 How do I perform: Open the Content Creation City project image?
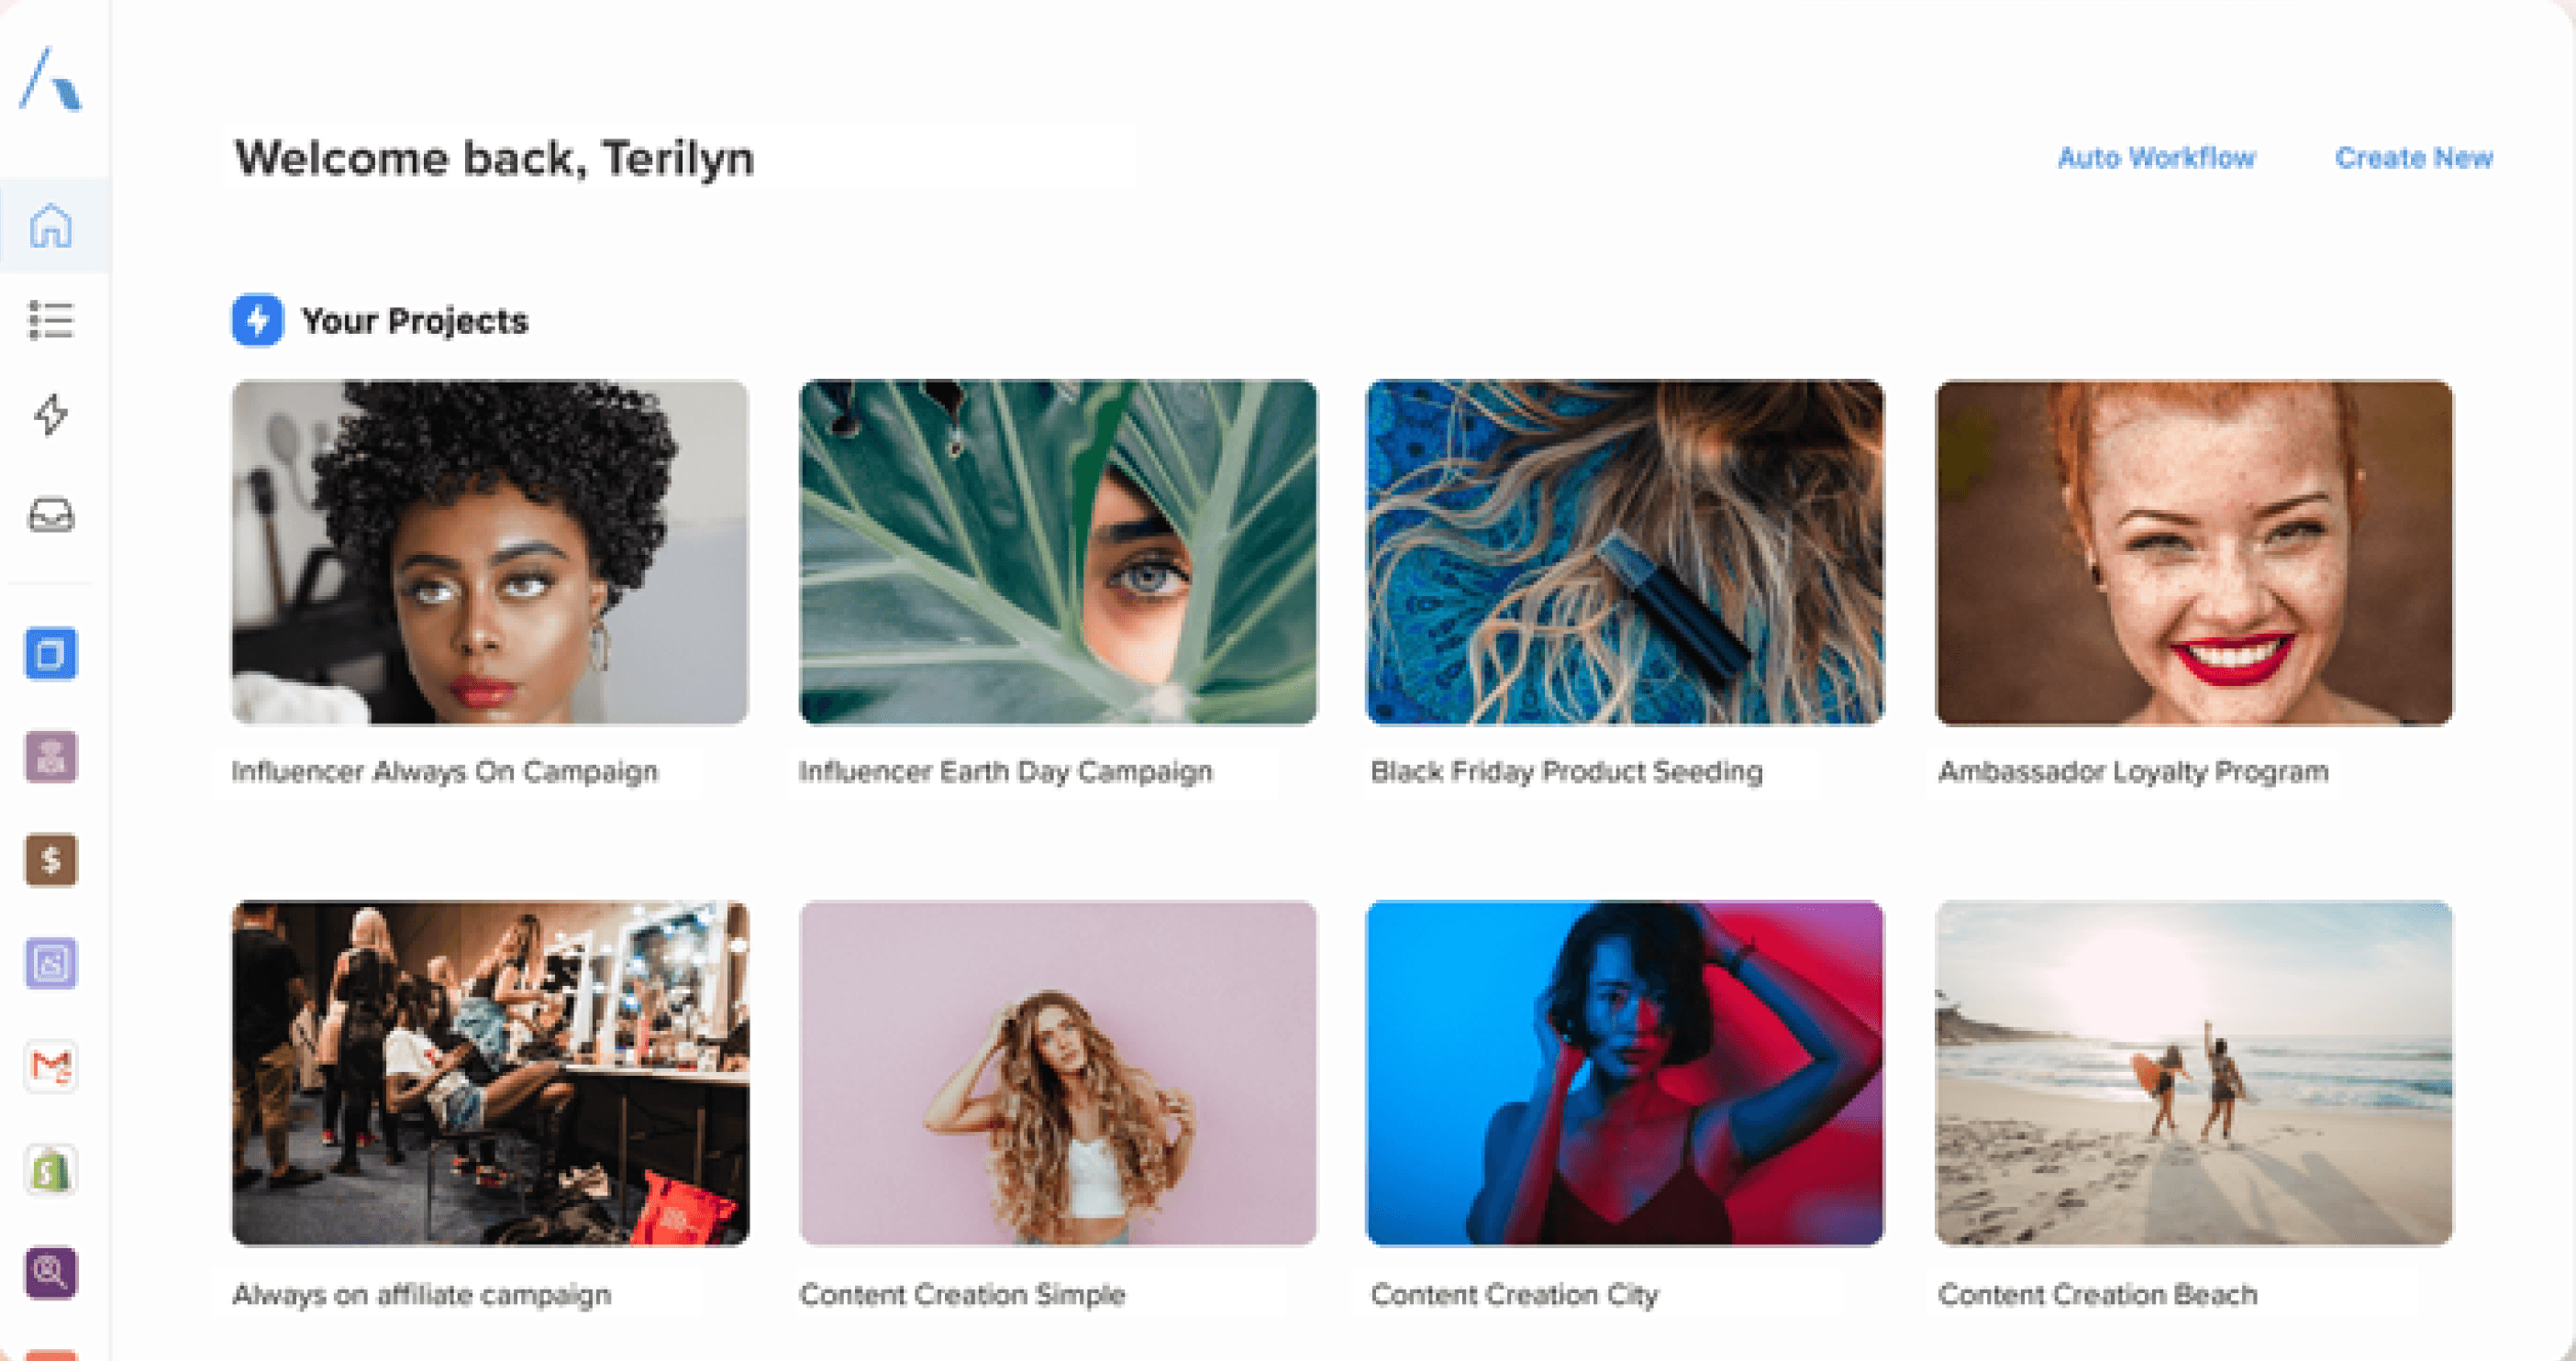(1625, 1073)
